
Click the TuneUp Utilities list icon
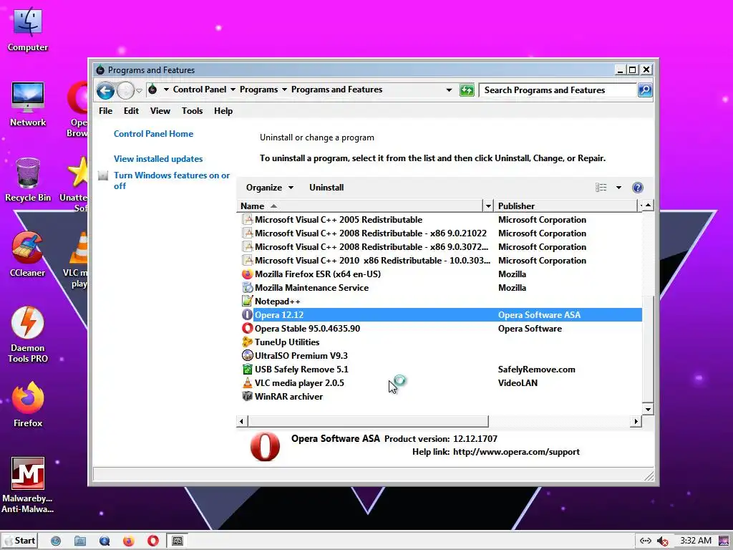[247, 342]
